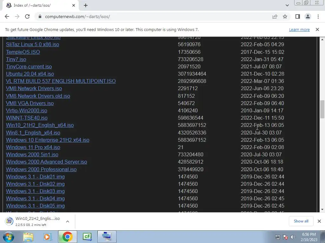Click the network tray icon
This screenshot has height=243, width=325.
click(x=277, y=237)
